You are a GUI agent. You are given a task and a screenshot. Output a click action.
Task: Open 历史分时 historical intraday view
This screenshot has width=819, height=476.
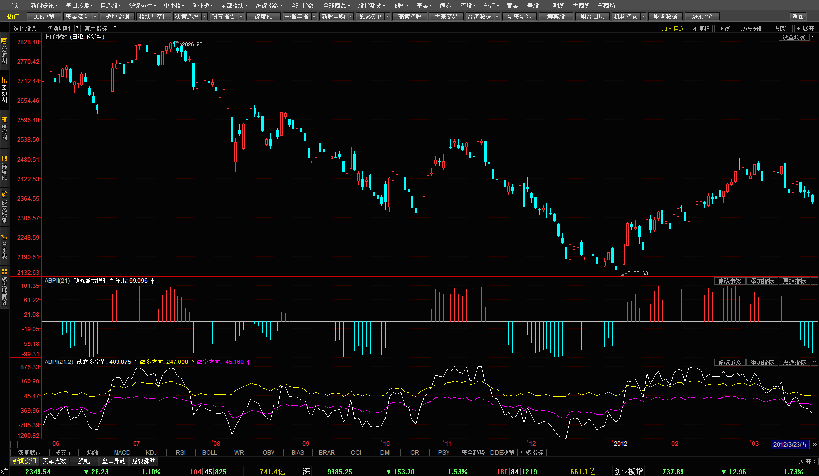tap(753, 29)
